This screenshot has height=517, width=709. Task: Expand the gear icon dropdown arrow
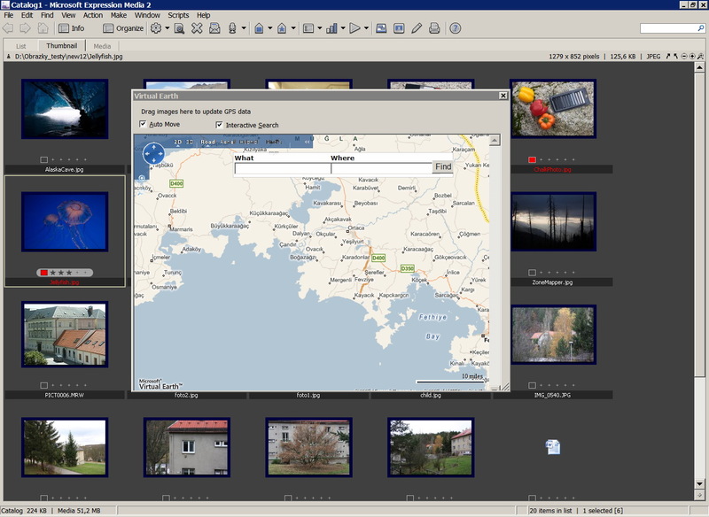point(167,28)
